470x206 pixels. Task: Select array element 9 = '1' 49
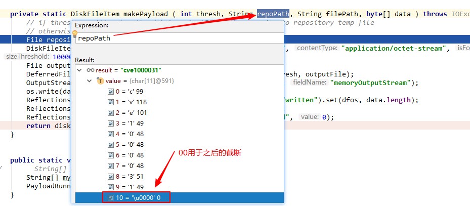132,187
